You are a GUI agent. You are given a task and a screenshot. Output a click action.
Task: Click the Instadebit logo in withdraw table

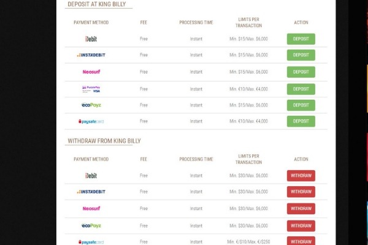pos(91,192)
